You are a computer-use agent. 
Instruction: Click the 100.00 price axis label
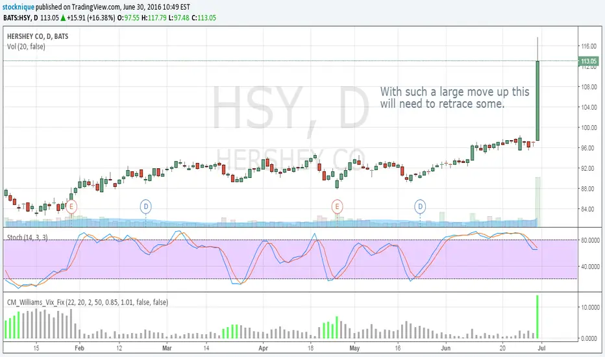[x=589, y=128]
